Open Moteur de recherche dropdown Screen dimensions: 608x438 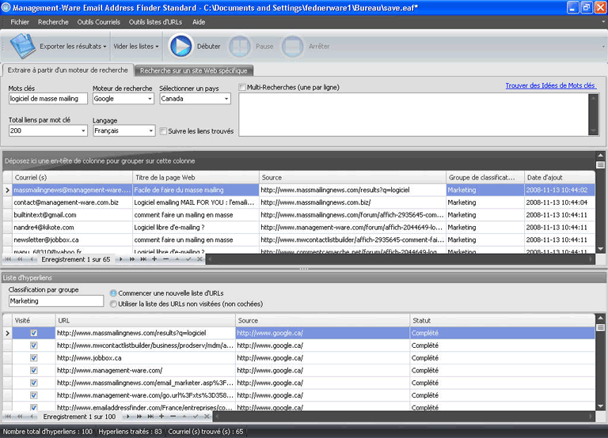(148, 100)
